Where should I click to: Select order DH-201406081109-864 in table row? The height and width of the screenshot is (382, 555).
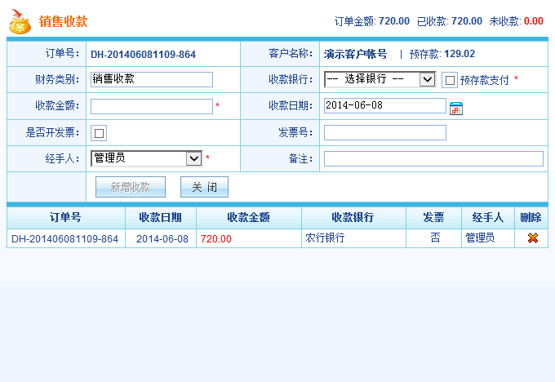pyautogui.click(x=64, y=239)
